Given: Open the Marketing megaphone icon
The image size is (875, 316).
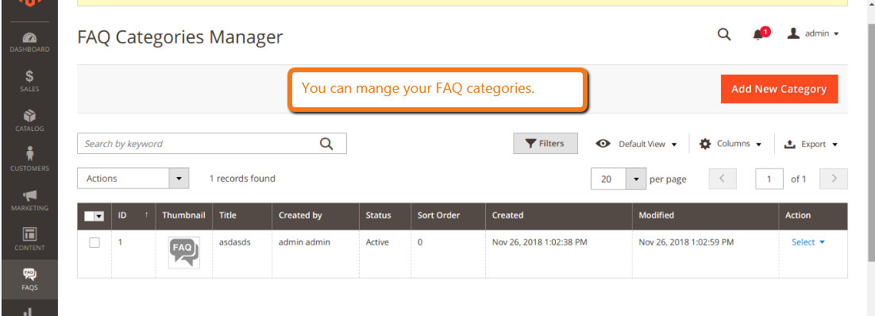Looking at the screenshot, I should pos(29,200).
